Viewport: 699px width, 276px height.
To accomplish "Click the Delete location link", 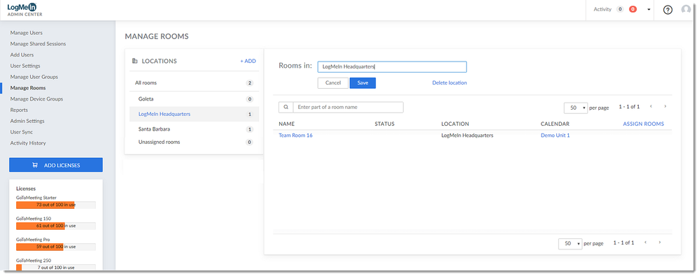I will [x=449, y=82].
